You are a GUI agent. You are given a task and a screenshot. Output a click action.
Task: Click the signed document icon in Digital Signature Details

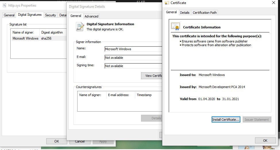[x=80, y=26]
